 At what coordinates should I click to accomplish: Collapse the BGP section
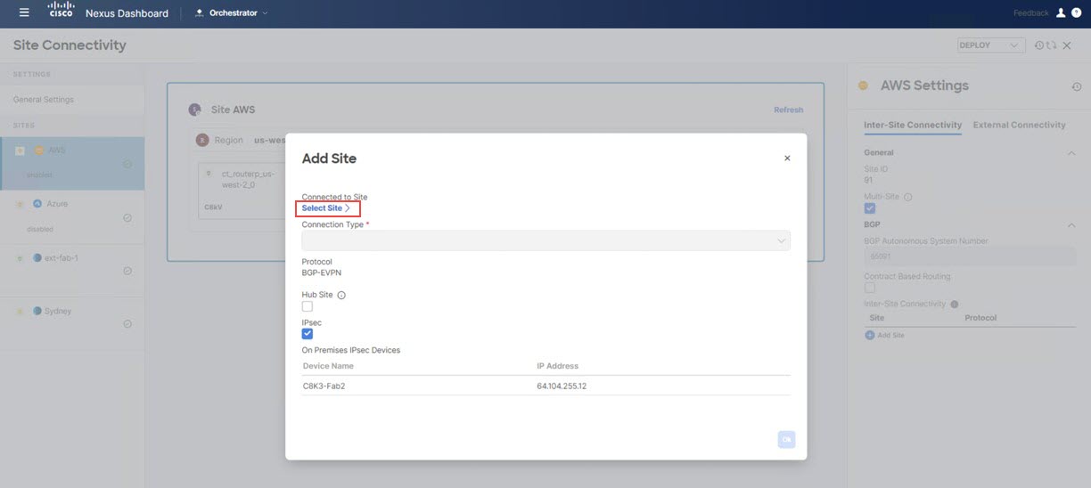pos(1071,225)
